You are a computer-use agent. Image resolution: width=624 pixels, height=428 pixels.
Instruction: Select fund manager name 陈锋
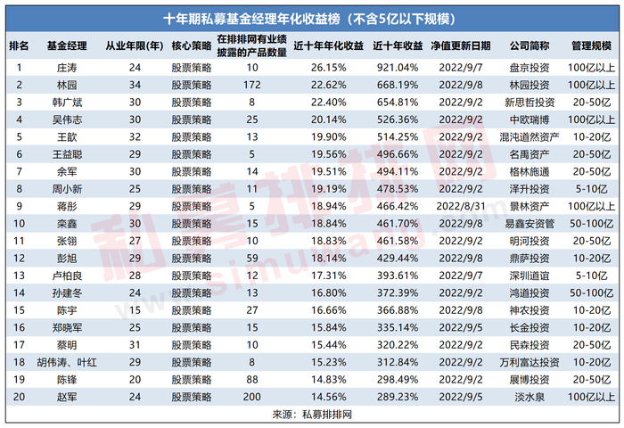point(67,380)
